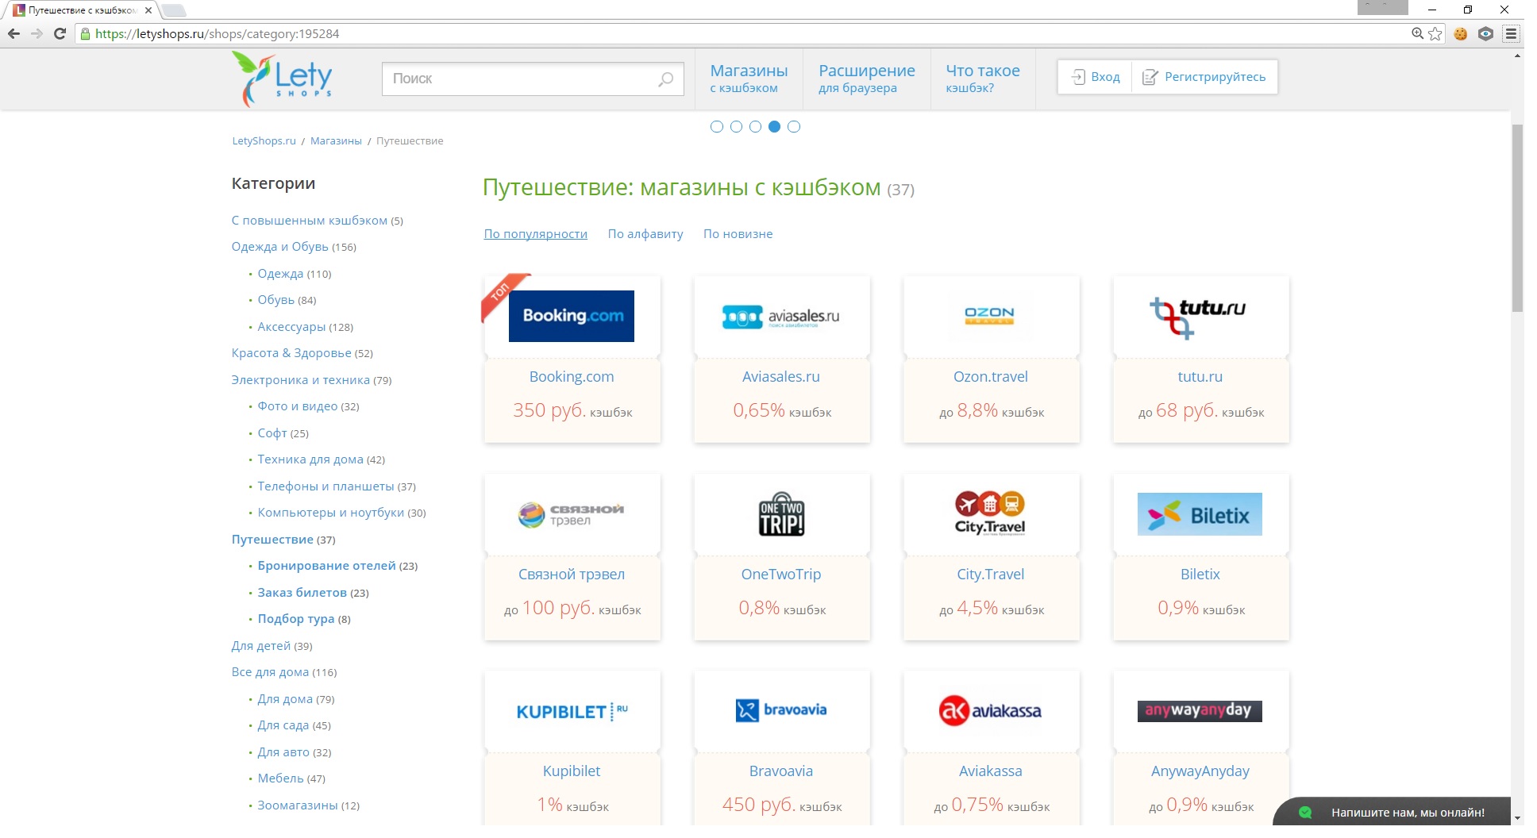Bookmark page with star icon
This screenshot has width=1537, height=838.
coord(1435,33)
